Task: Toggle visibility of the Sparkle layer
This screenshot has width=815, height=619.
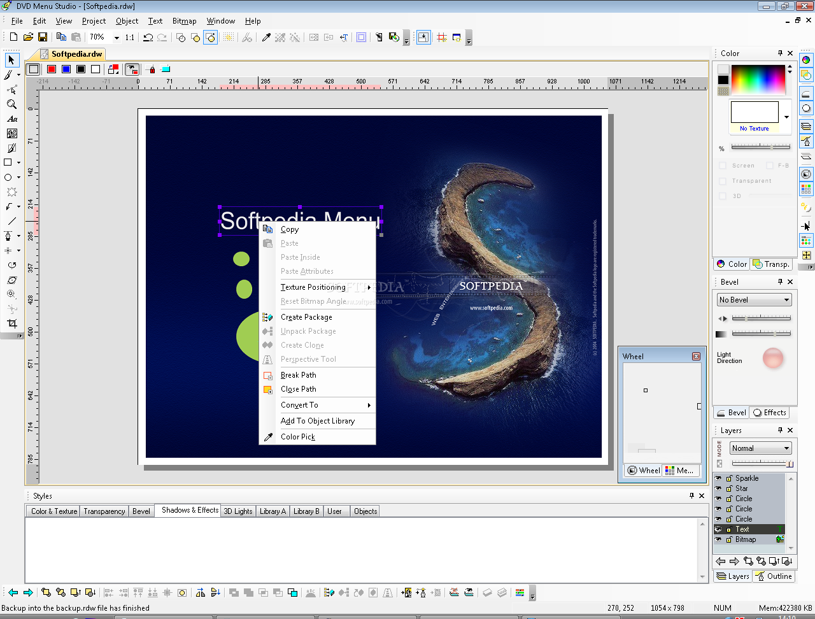Action: (719, 478)
